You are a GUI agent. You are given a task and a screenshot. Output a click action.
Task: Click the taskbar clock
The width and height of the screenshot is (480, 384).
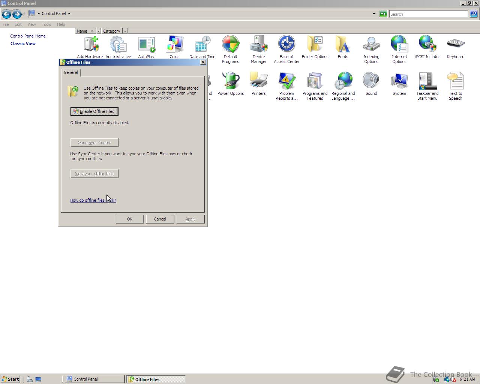467,379
